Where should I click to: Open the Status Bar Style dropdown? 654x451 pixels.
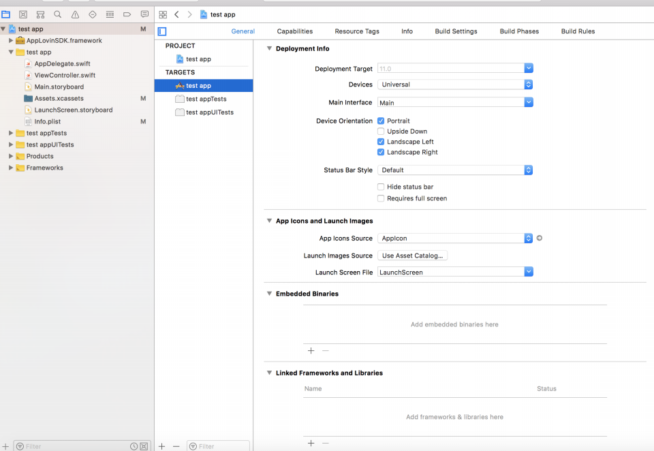455,170
